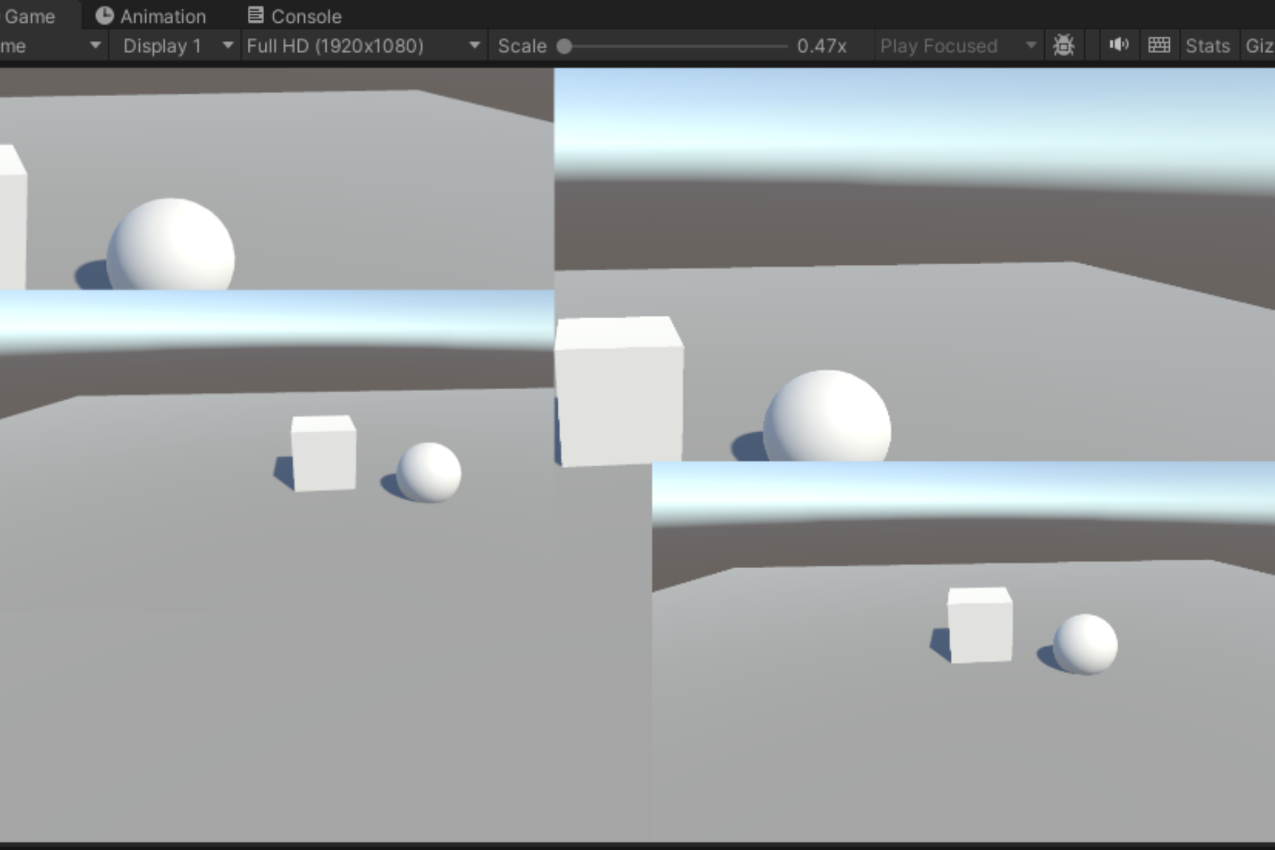Click the cube in the bottom-right camera view
Viewport: 1275px width, 850px height.
tap(979, 626)
